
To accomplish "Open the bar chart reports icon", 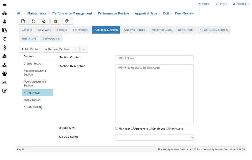I will (4, 82).
